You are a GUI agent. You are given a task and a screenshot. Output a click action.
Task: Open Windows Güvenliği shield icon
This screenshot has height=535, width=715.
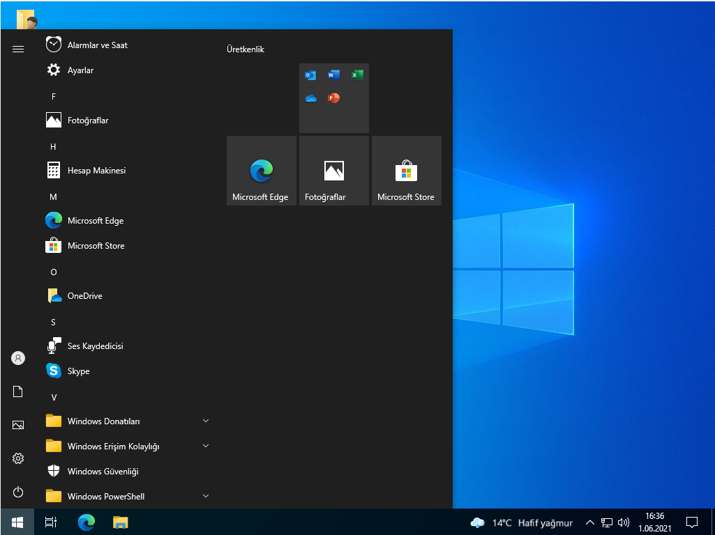click(53, 471)
